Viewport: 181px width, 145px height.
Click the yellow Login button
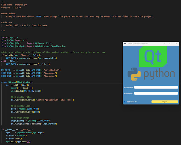(164, 102)
